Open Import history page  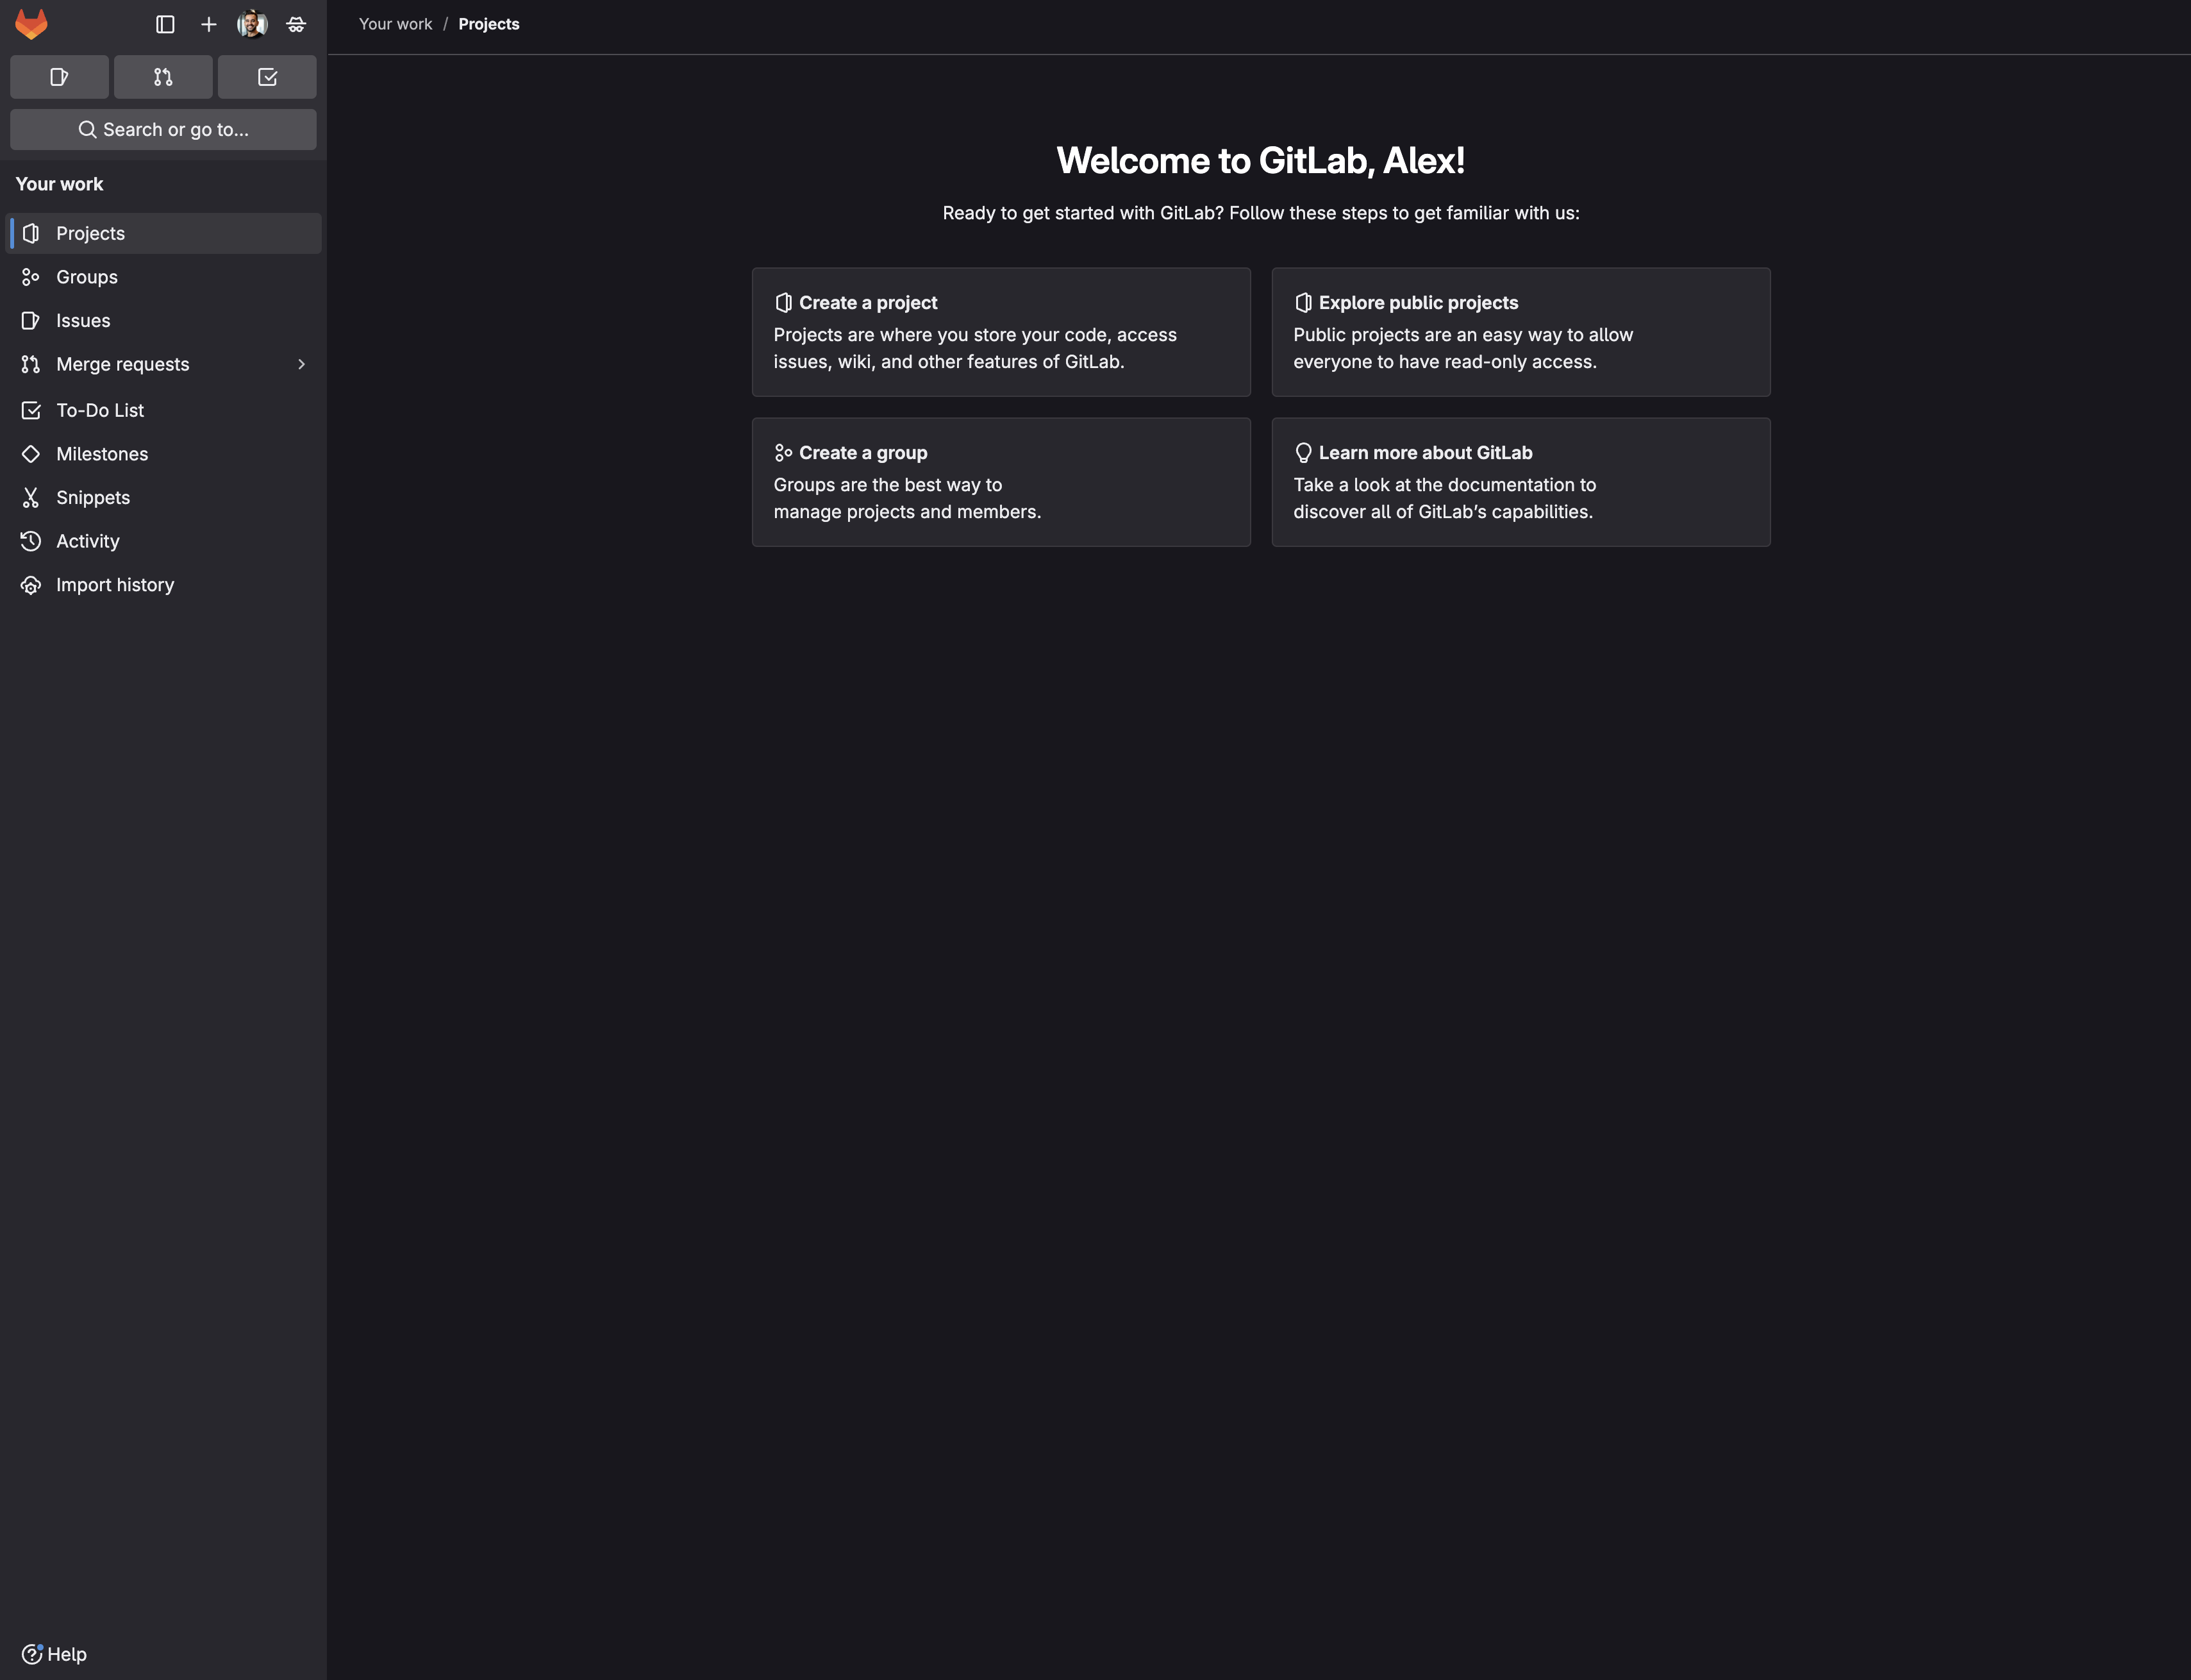tap(115, 585)
